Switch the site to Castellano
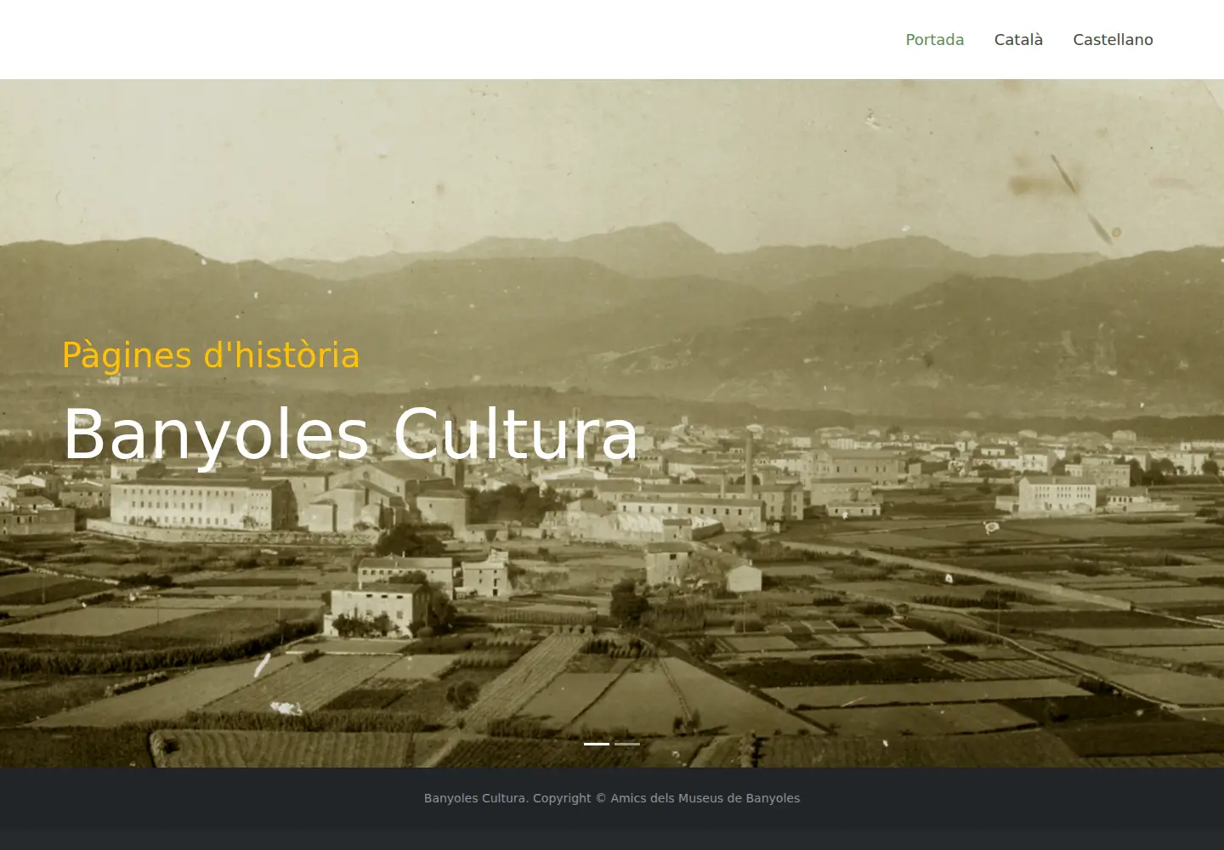The height and width of the screenshot is (850, 1224). [1113, 40]
